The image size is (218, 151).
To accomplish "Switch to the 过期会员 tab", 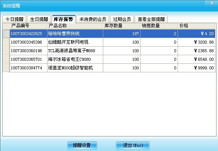I will point(122,19).
